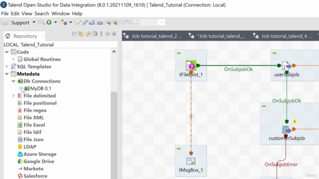Click the search magnifier toolbar icon
This screenshot has width=319, height=179.
coord(42,22)
